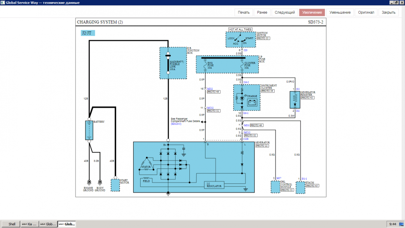
Task: Switch to the Kia taskbar window
Action: click(x=29, y=224)
